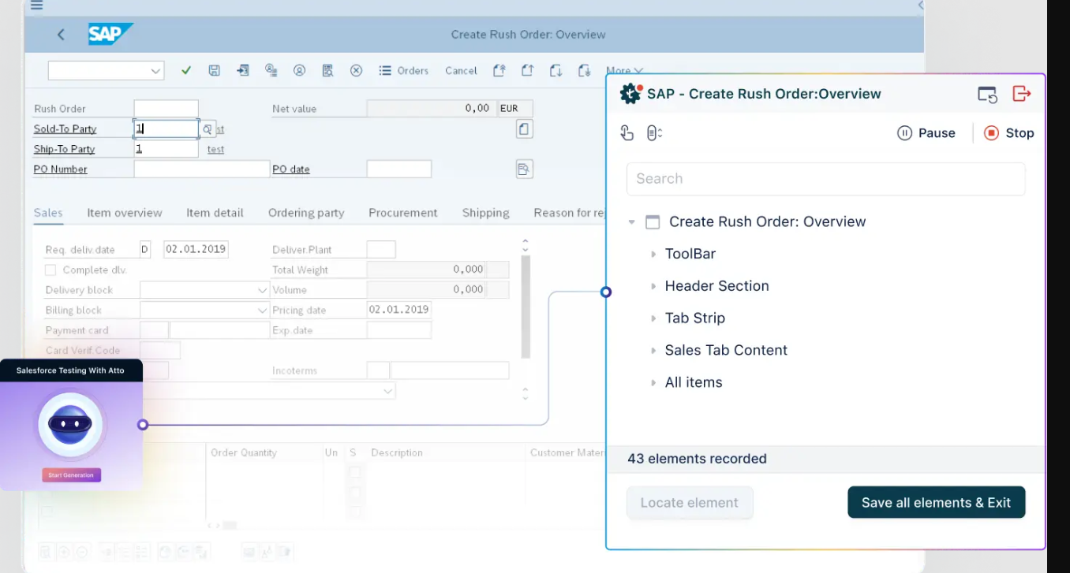1070x573 pixels.
Task: Click the circled X icon in SAP toolbar
Action: [356, 71]
